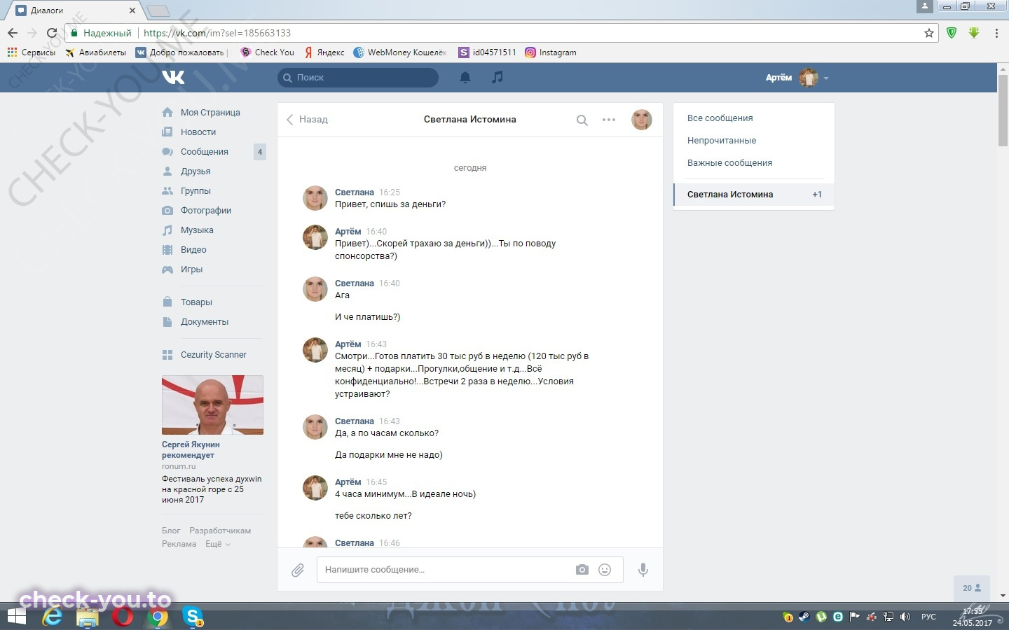Screen dimensions: 1009x630
Task: Attach a photo using camera icon
Action: pos(582,570)
